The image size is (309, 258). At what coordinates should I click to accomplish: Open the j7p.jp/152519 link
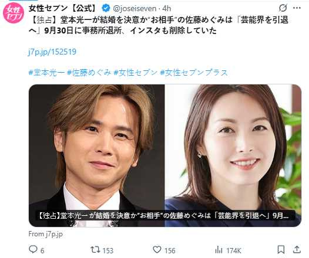pos(52,52)
